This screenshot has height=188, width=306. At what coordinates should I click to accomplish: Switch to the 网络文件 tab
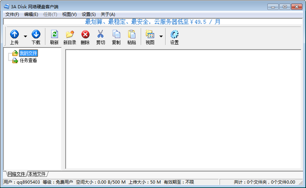tap(16, 174)
